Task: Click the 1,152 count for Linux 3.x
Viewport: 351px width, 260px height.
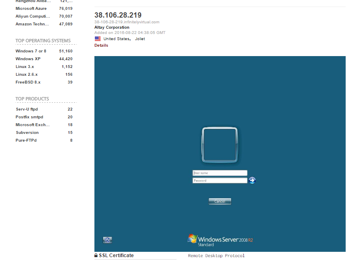Action: click(67, 67)
